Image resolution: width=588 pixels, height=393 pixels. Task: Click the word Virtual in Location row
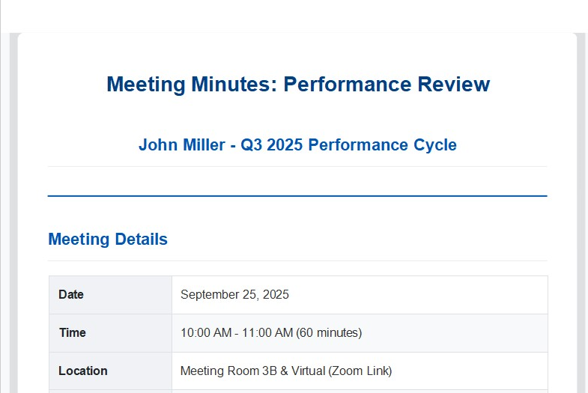coord(309,371)
